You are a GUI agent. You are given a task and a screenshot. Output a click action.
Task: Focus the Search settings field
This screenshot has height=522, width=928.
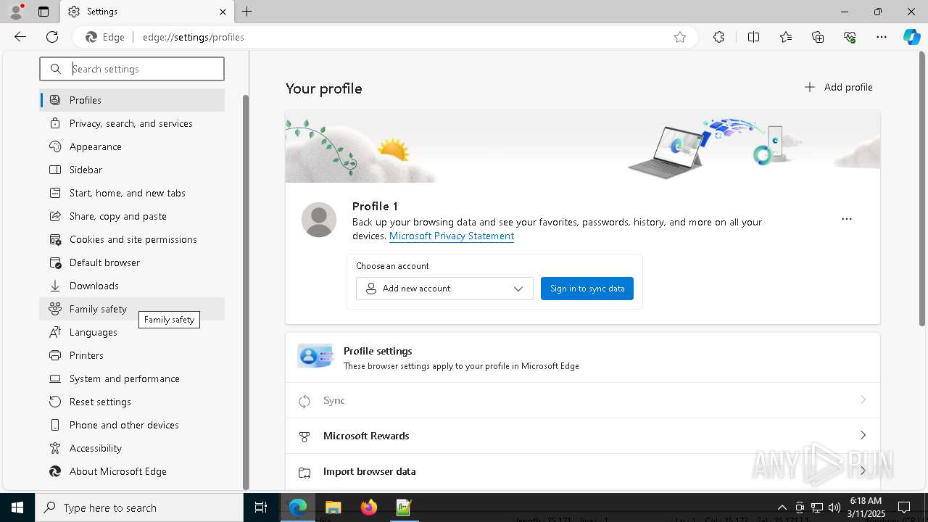pyautogui.click(x=132, y=69)
